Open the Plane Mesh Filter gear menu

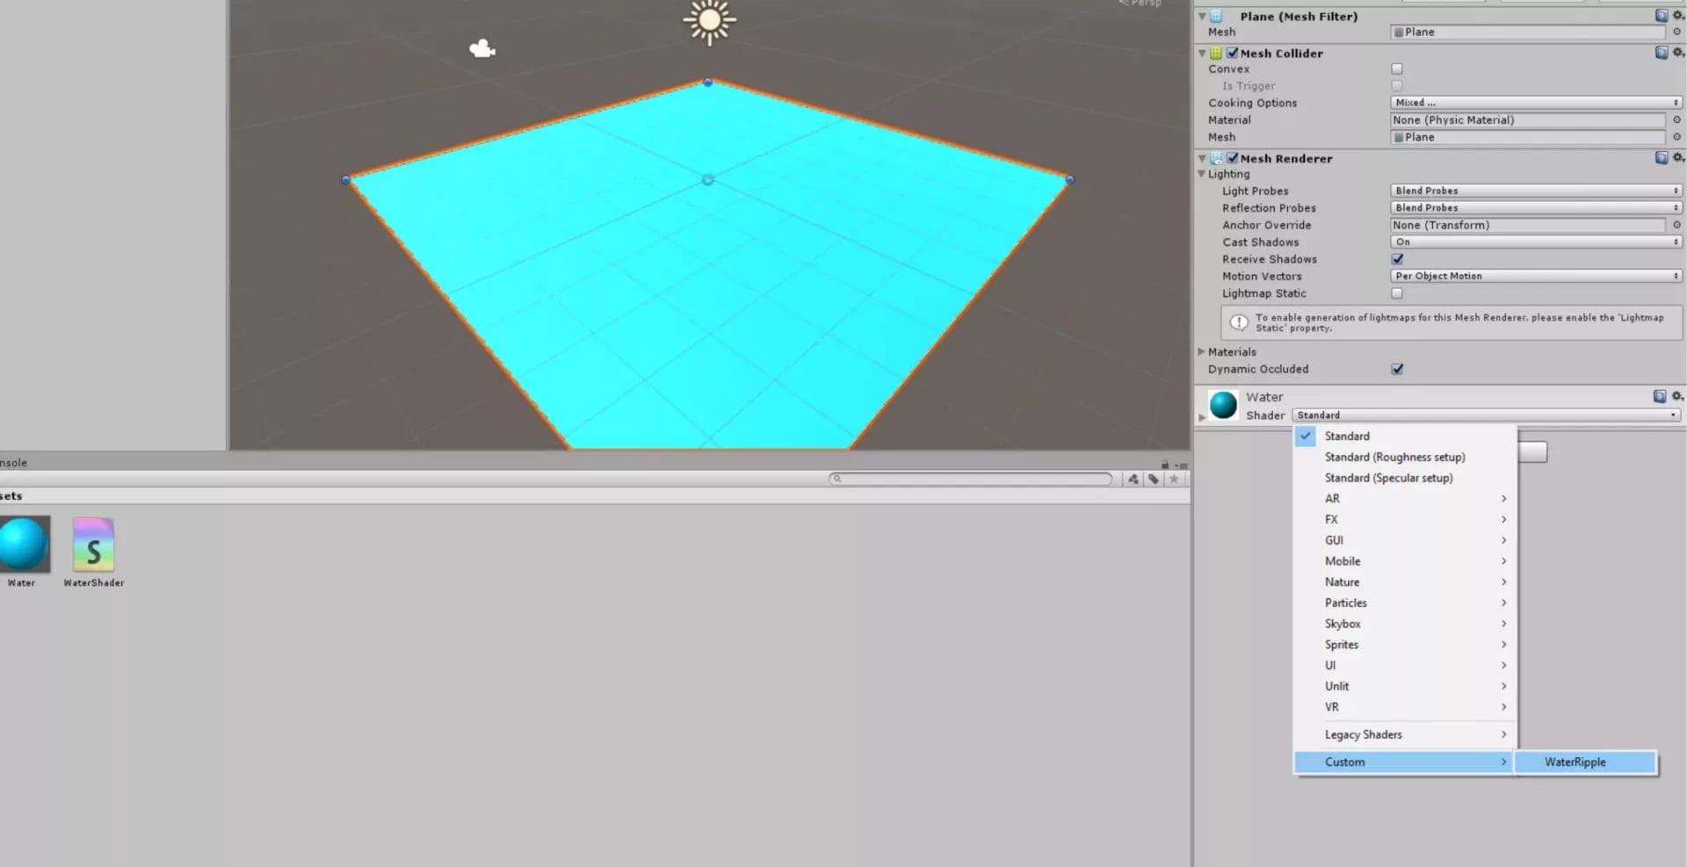tap(1678, 15)
